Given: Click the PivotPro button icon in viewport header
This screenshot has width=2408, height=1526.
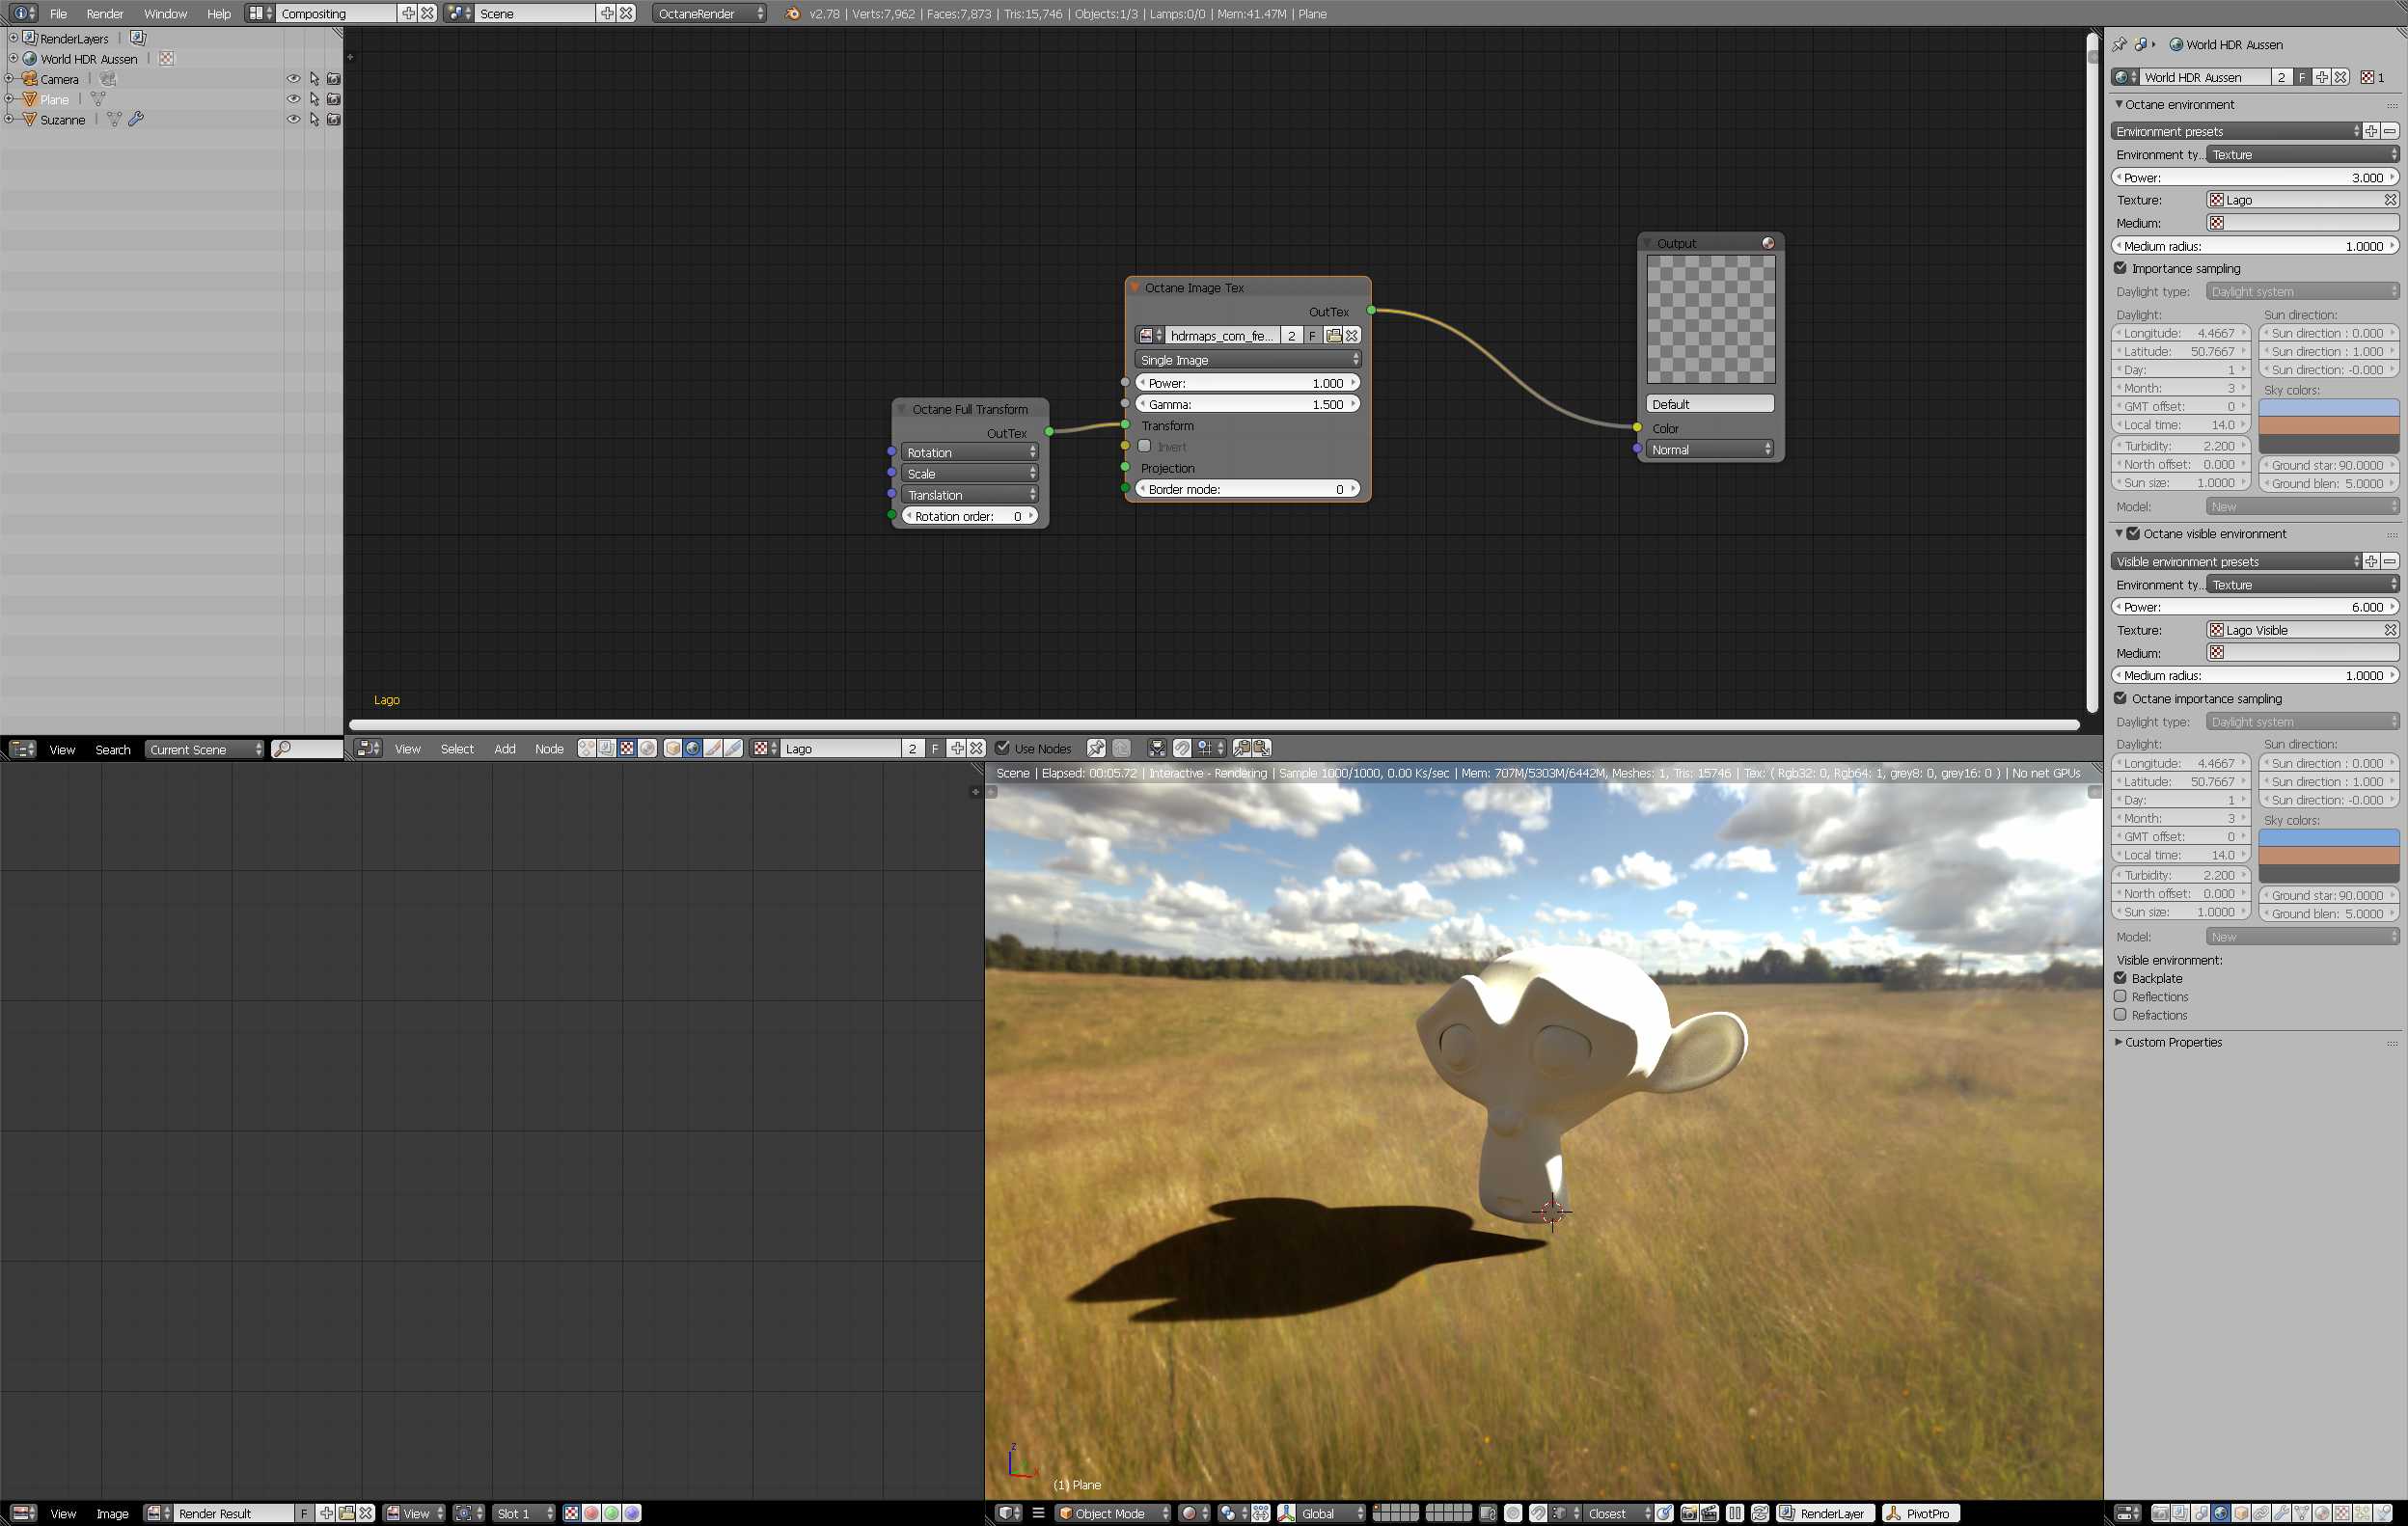Looking at the screenshot, I should click(1893, 1513).
